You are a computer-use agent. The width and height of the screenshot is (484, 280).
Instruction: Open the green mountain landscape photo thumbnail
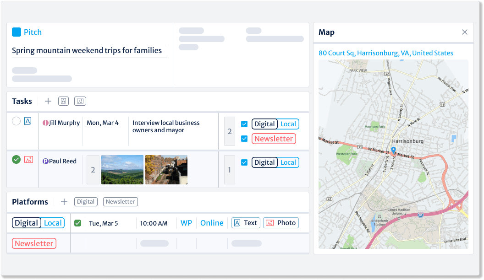(122, 170)
